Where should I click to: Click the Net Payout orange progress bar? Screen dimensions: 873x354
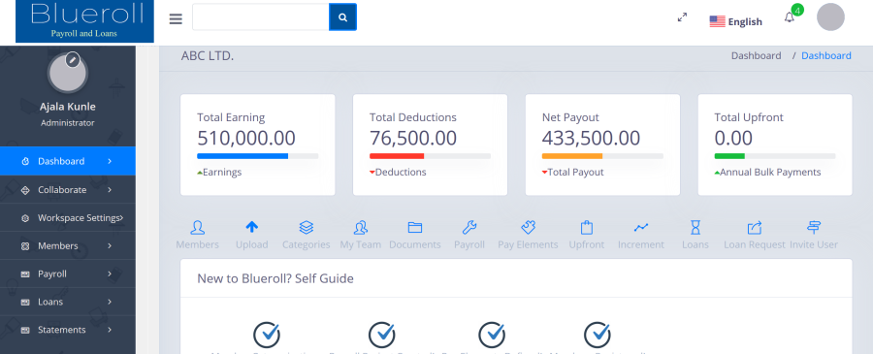point(572,156)
